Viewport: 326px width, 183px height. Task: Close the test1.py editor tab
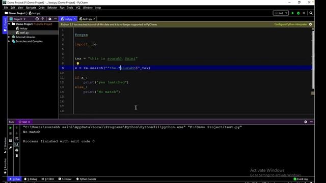pyautogui.click(x=94, y=19)
